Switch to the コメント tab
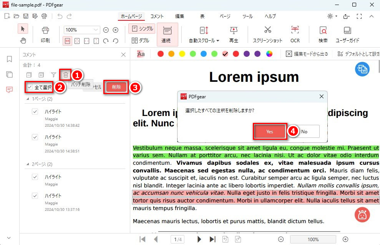The height and width of the screenshot is (245, 380). 157,16
